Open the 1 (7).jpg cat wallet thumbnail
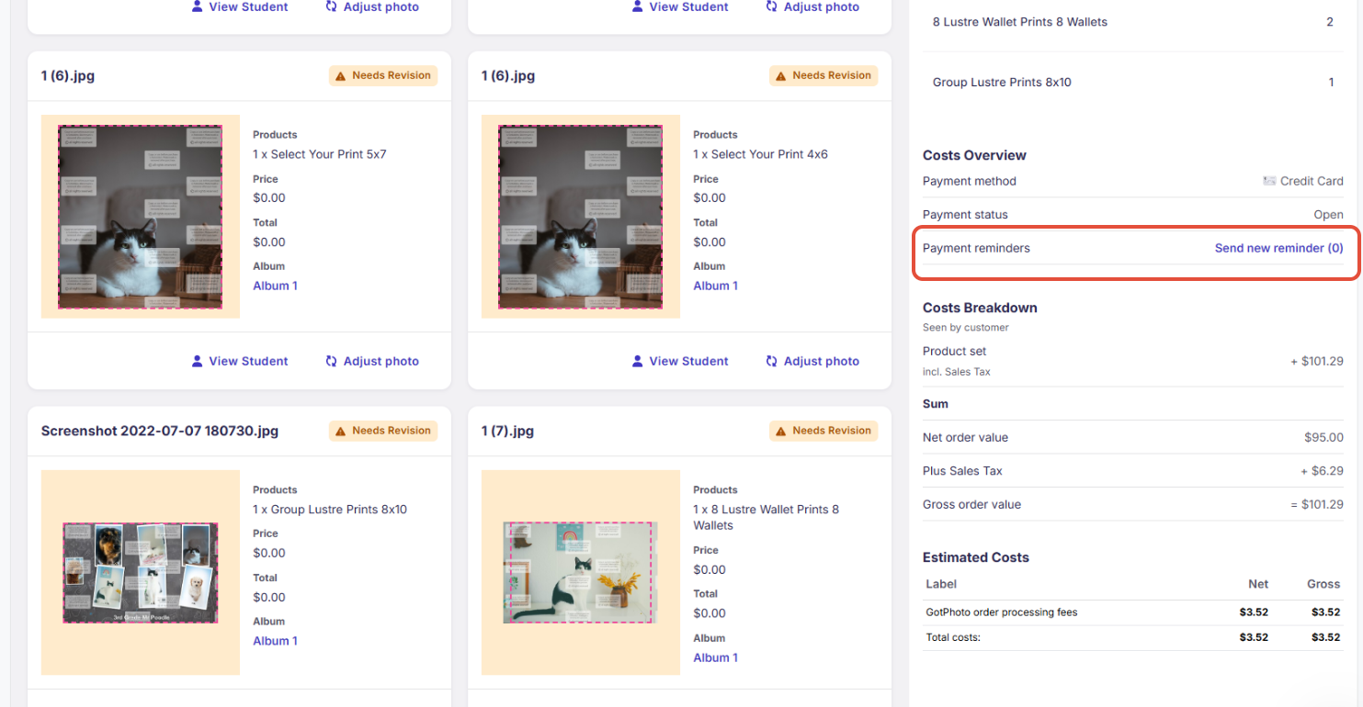This screenshot has height=707, width=1363. [578, 573]
